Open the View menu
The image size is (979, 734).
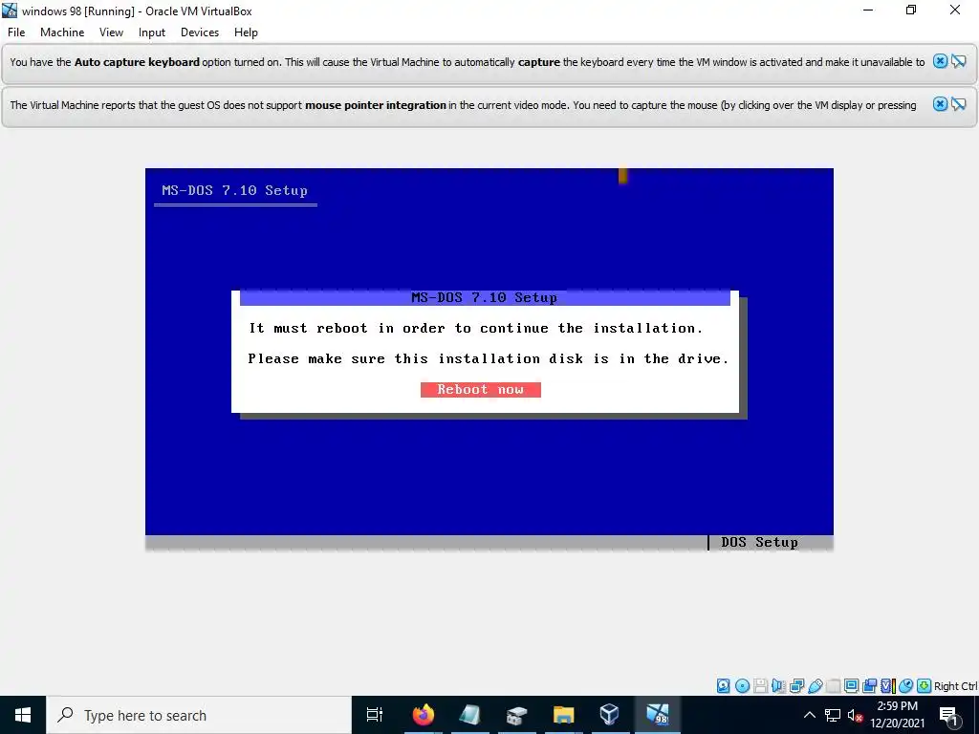[111, 32]
